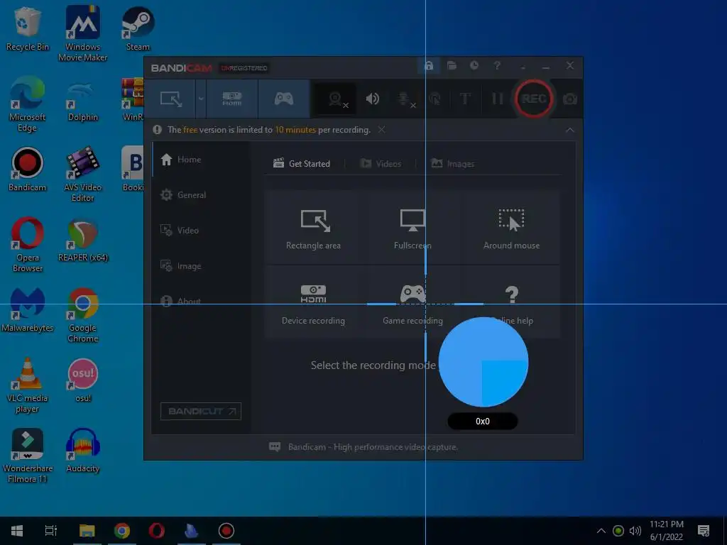The height and width of the screenshot is (545, 727).
Task: Open Task View on taskbar
Action: point(51,531)
